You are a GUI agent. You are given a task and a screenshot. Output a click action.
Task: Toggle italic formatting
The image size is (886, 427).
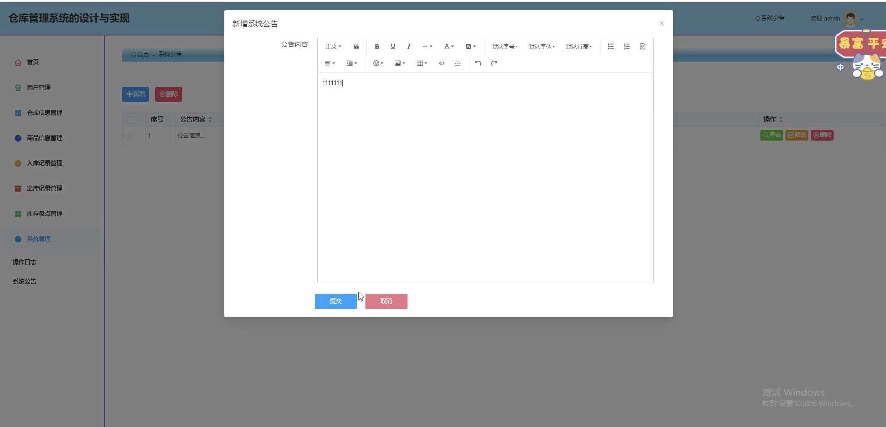[409, 46]
